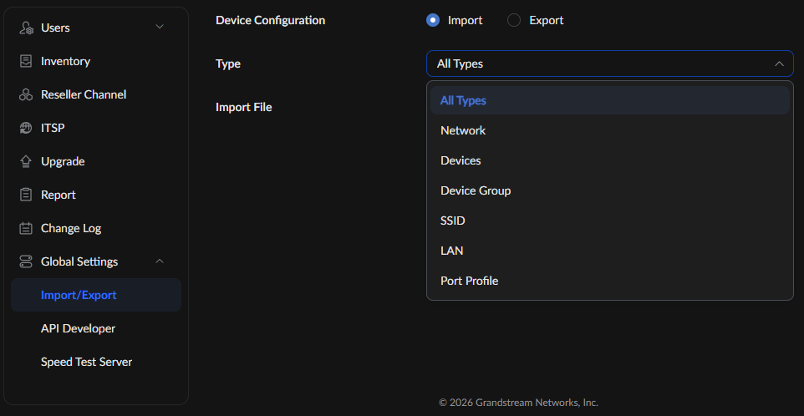Click the Users sidebar icon
The image size is (804, 416).
click(x=26, y=28)
